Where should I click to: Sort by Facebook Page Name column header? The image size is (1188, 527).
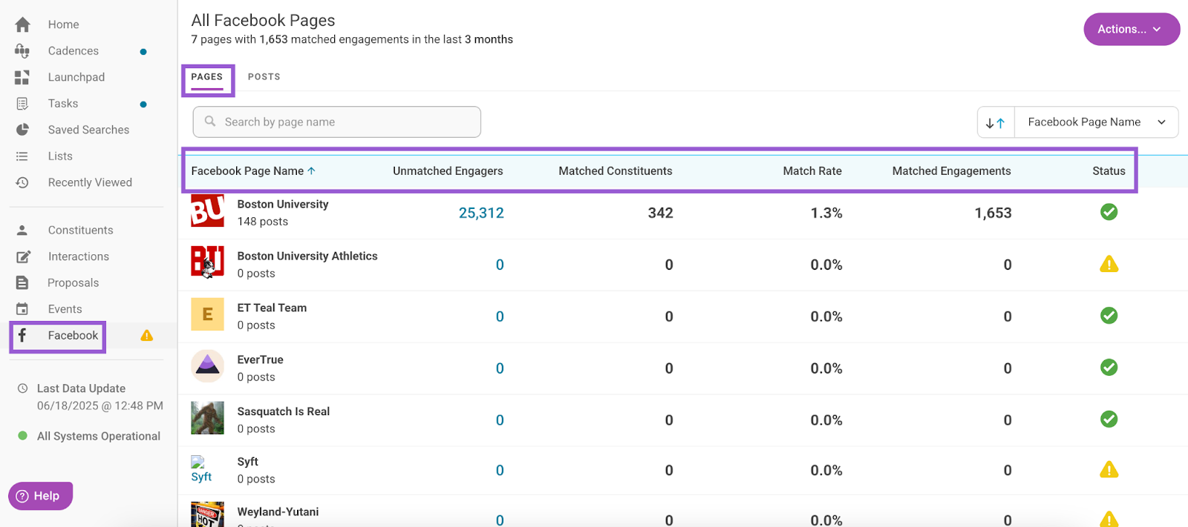click(x=253, y=171)
